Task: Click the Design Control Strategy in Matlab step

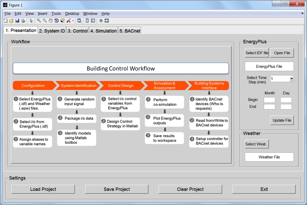Action: click(120, 124)
